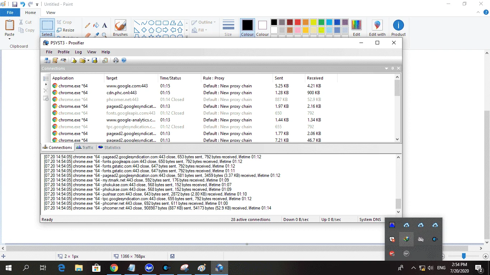
Task: Expand the Outline dropdown in Paint shapes
Action: click(x=215, y=22)
